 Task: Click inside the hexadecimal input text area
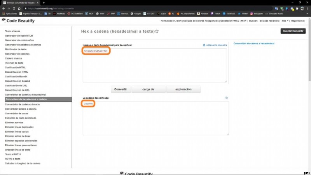[155, 66]
